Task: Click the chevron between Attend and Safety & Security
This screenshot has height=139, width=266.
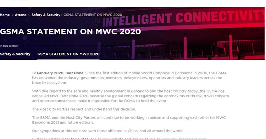Action: tap(29, 15)
